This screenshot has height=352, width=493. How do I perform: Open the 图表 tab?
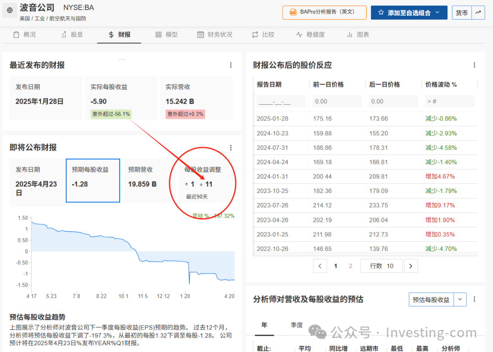click(358, 35)
